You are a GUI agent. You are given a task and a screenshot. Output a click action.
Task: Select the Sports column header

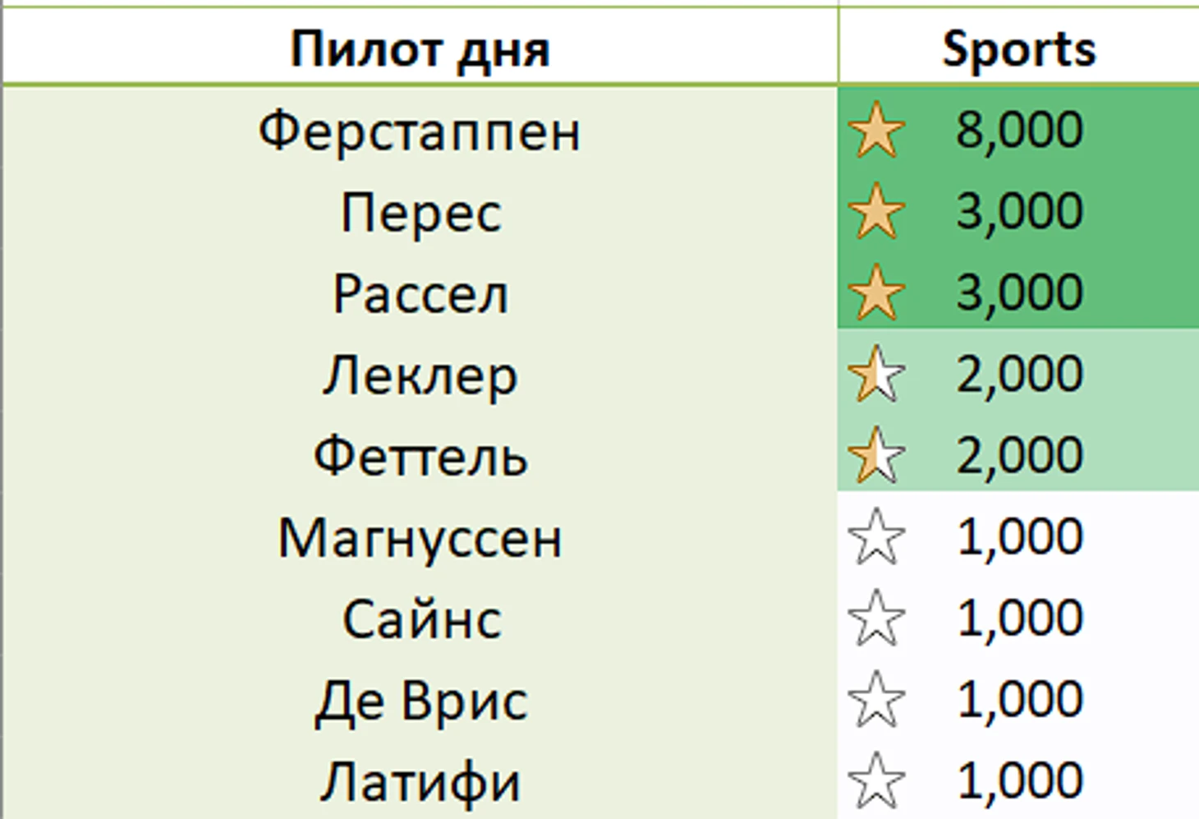tap(1018, 49)
